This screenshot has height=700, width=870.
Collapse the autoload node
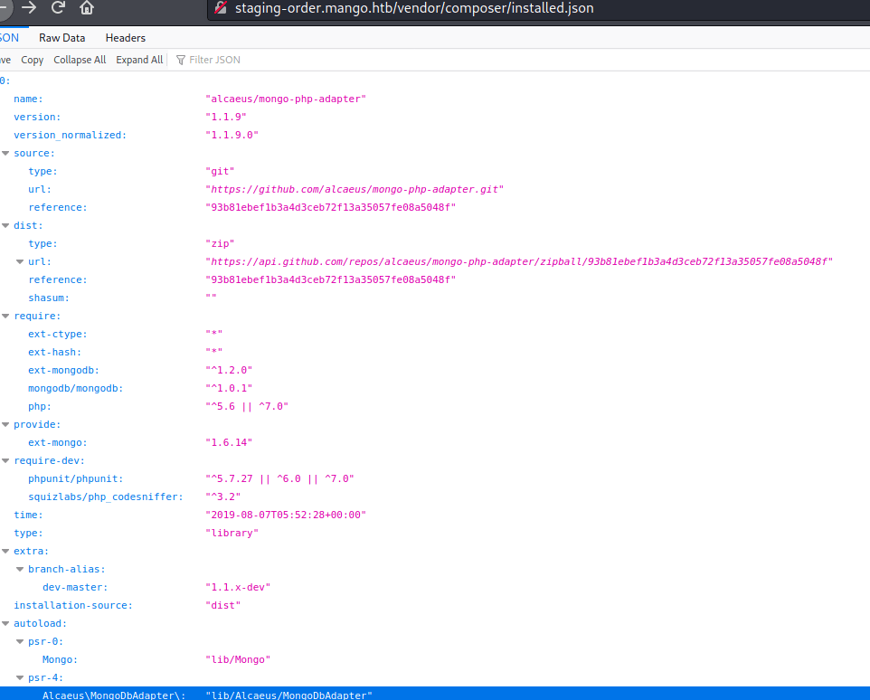6,623
